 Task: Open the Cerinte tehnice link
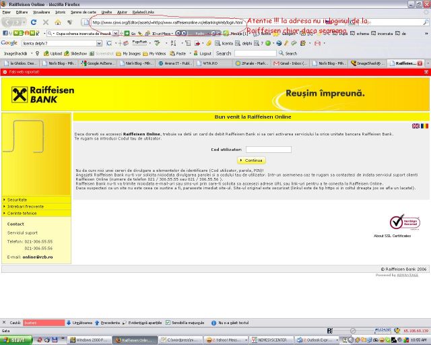(22, 213)
